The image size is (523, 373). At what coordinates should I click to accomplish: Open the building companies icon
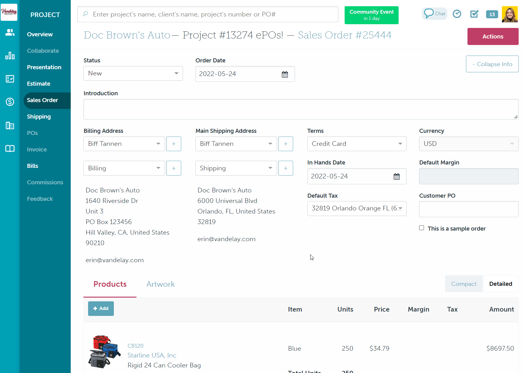pyautogui.click(x=10, y=125)
